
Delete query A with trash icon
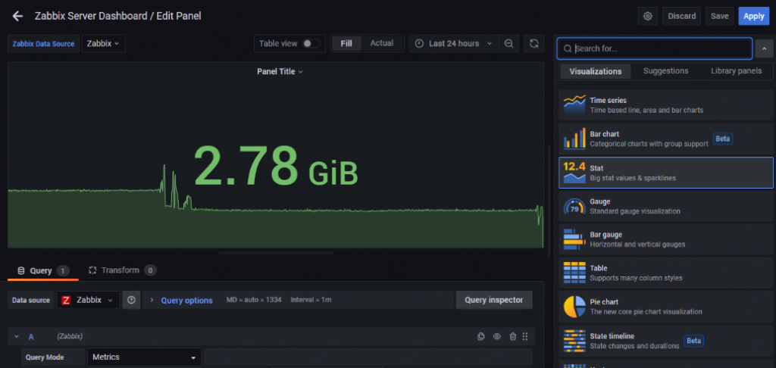point(513,336)
